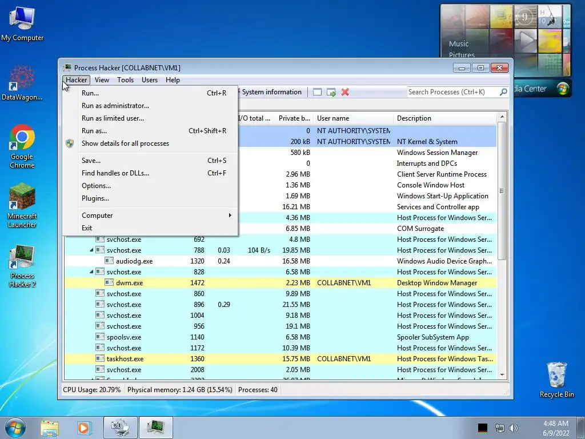
Task: Sort by the Description column header
Action: click(445, 118)
